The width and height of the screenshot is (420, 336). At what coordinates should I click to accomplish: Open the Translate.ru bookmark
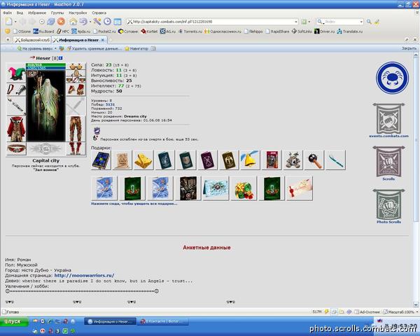[349, 31]
